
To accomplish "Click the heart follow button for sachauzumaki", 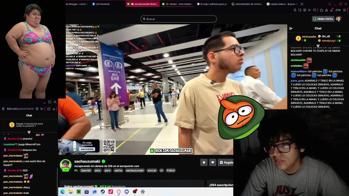I will click(213, 163).
